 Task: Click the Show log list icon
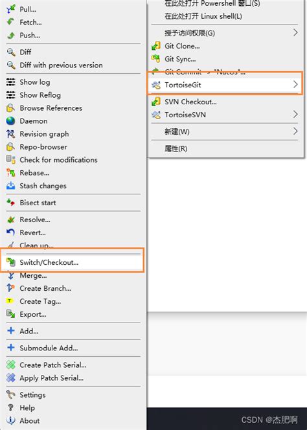11,82
